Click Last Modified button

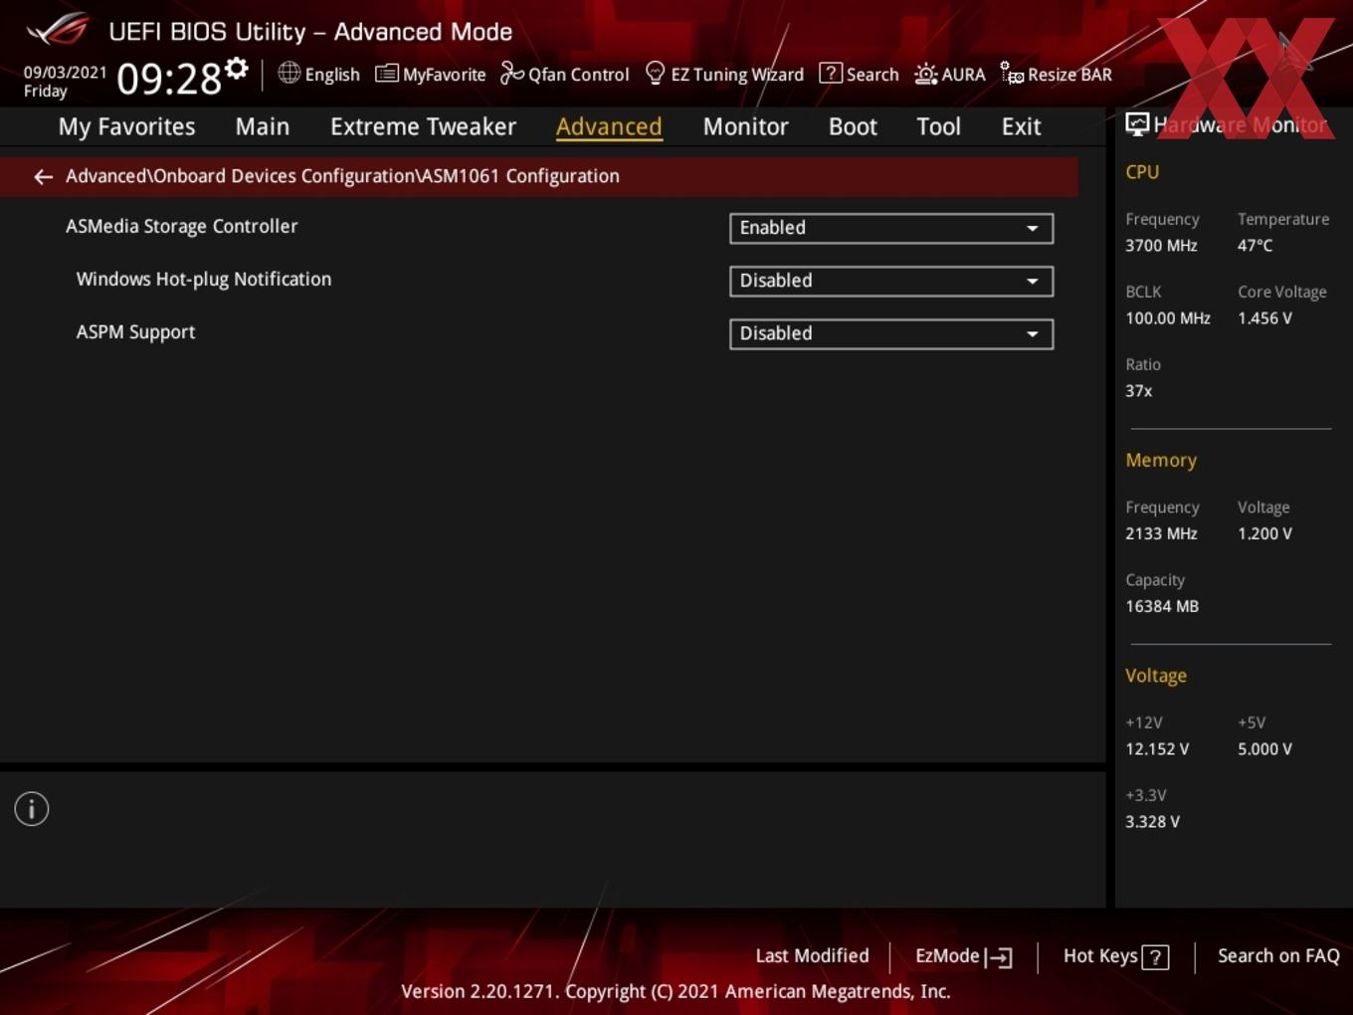click(812, 956)
